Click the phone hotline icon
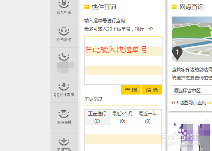The height and width of the screenshot is (151, 212). pyautogui.click(x=64, y=57)
